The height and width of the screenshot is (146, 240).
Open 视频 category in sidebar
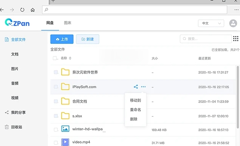point(15,98)
